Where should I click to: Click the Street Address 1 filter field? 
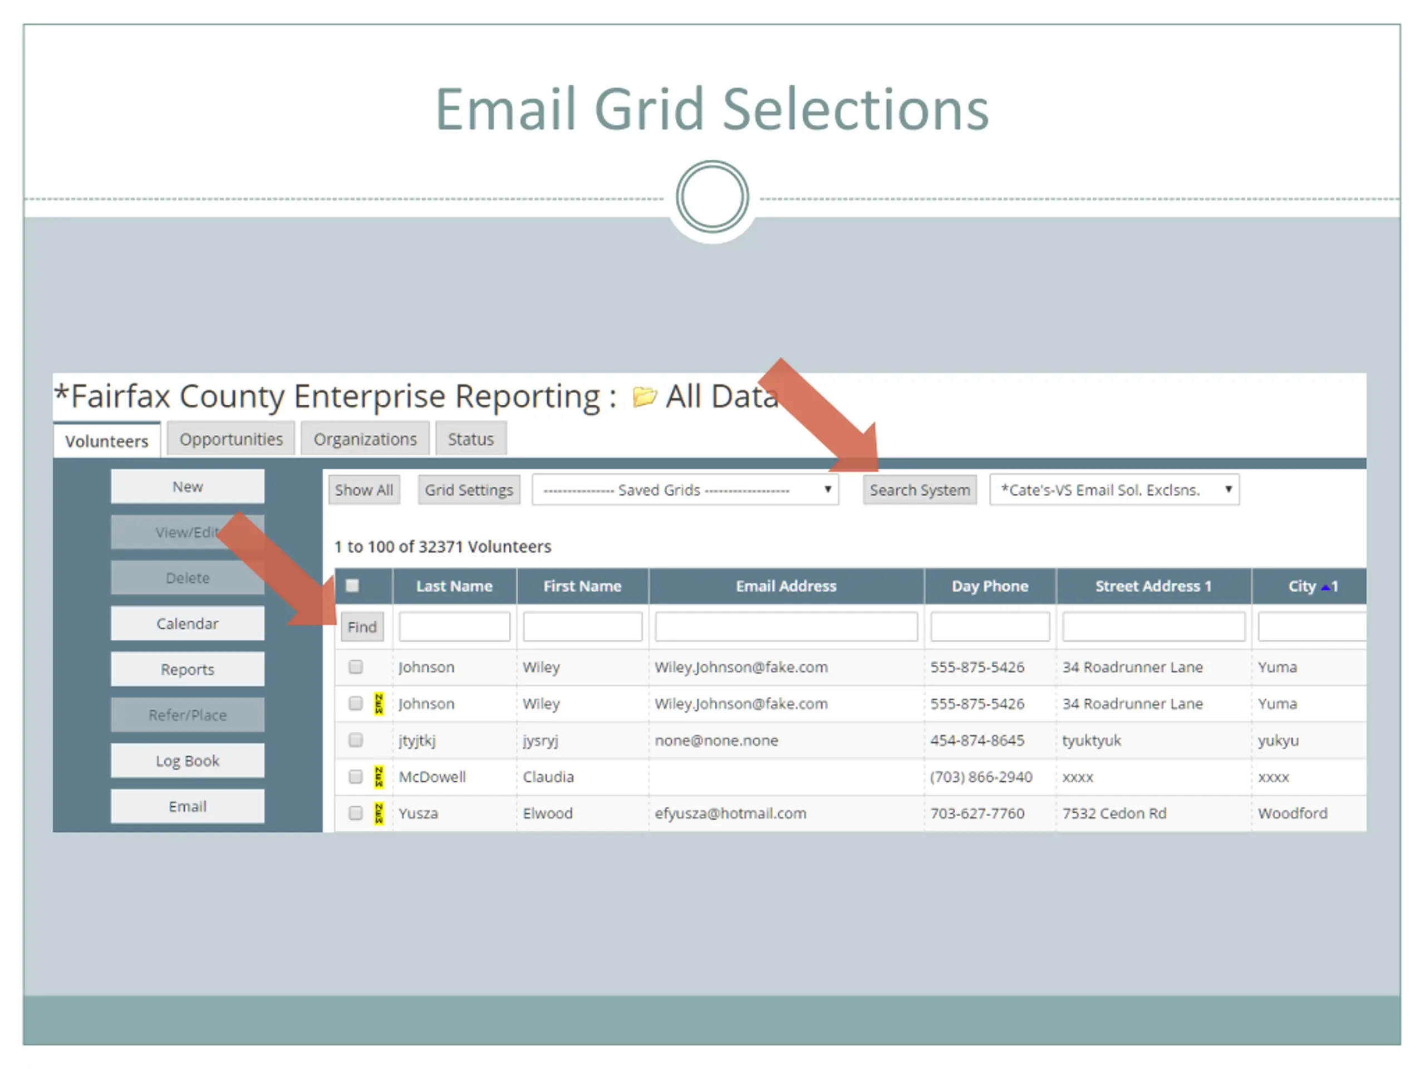[x=1154, y=627]
